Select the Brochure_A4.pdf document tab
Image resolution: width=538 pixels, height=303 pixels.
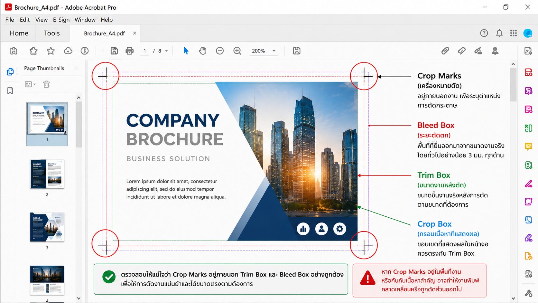104,33
